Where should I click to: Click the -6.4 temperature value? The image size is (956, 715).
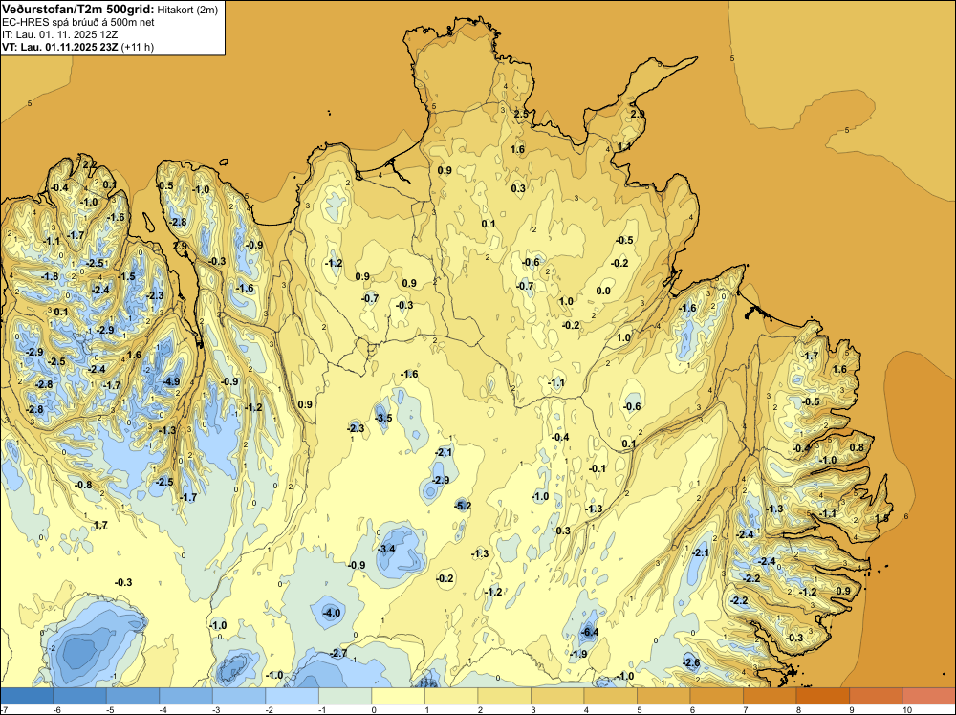pos(590,632)
